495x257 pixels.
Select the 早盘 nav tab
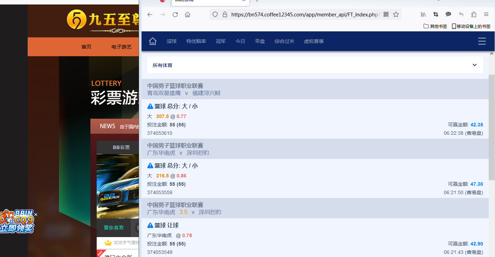pyautogui.click(x=260, y=41)
